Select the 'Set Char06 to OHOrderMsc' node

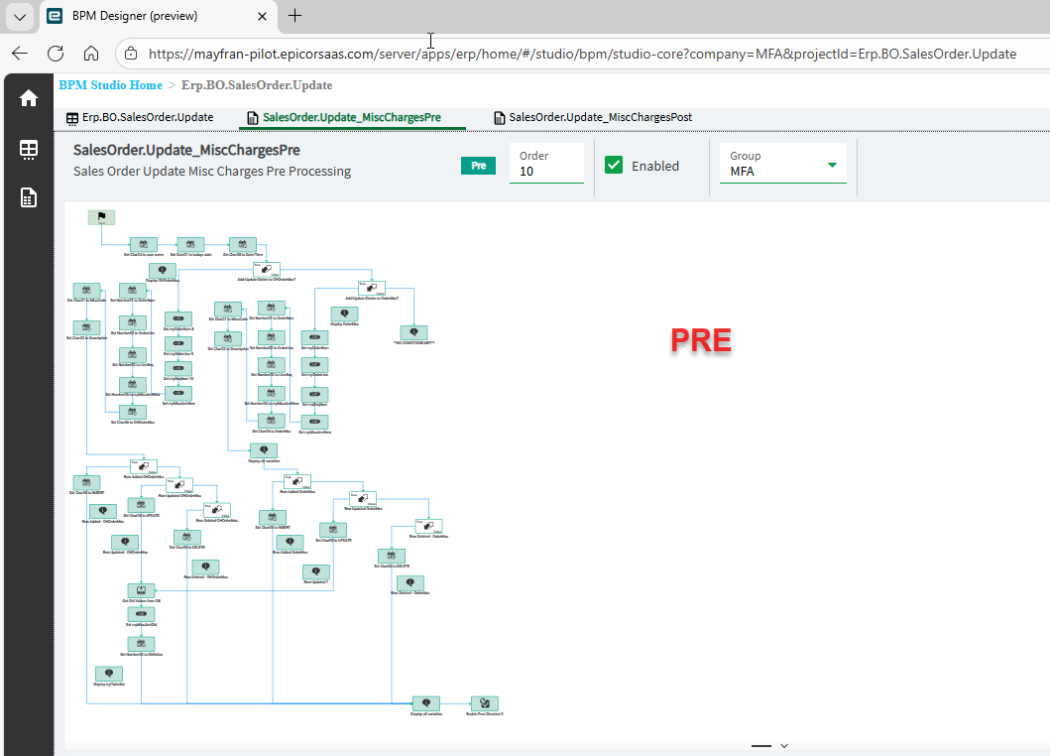pyautogui.click(x=133, y=412)
